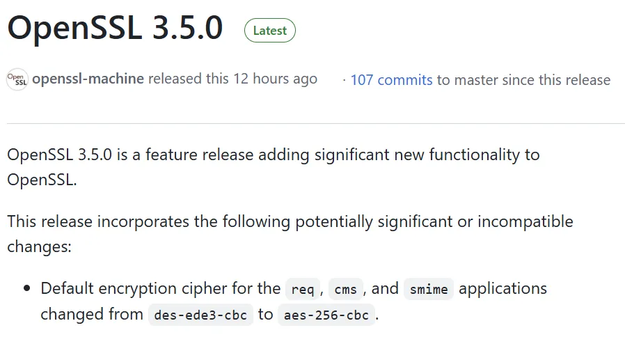Click the word 'applications' in bullet item

(503, 288)
